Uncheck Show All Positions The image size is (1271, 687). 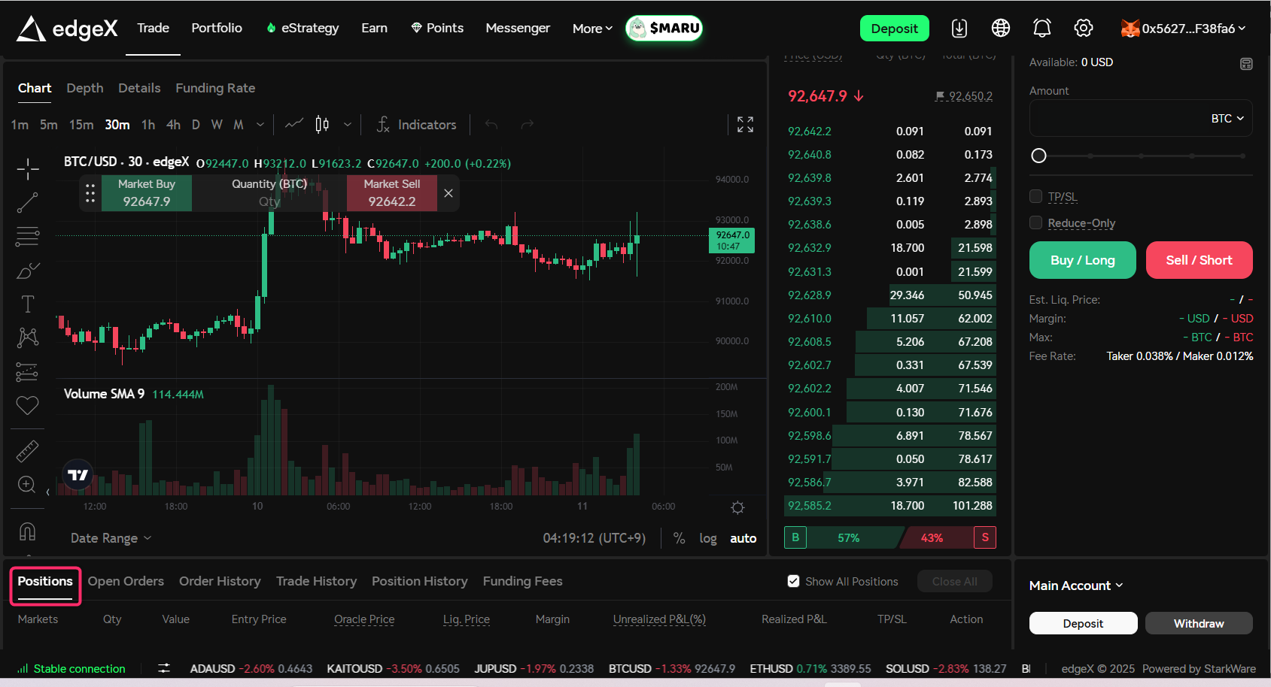coord(793,581)
